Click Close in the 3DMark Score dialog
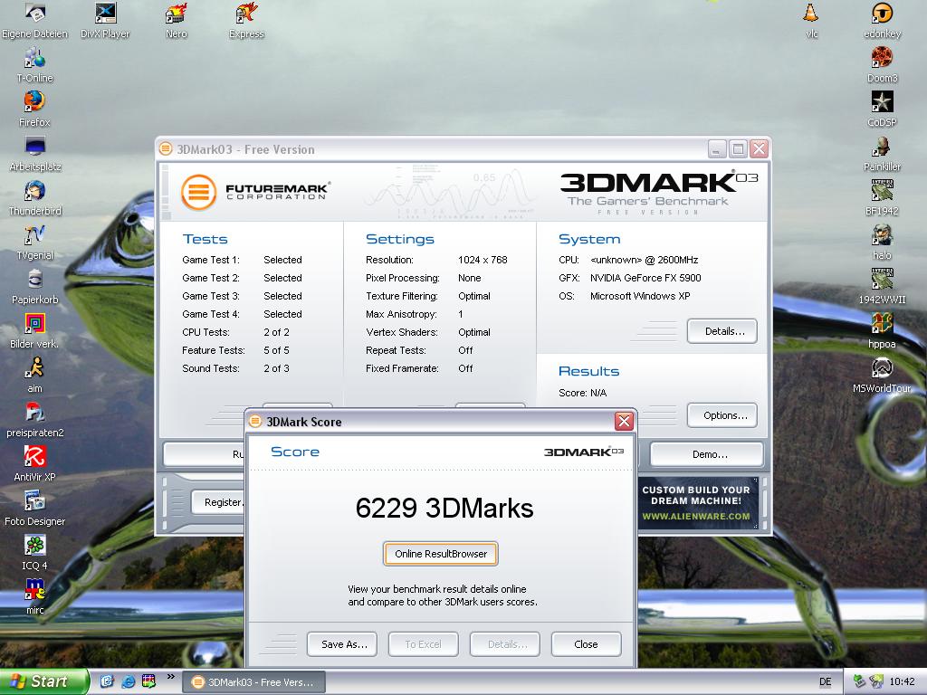The height and width of the screenshot is (695, 927). (x=586, y=644)
